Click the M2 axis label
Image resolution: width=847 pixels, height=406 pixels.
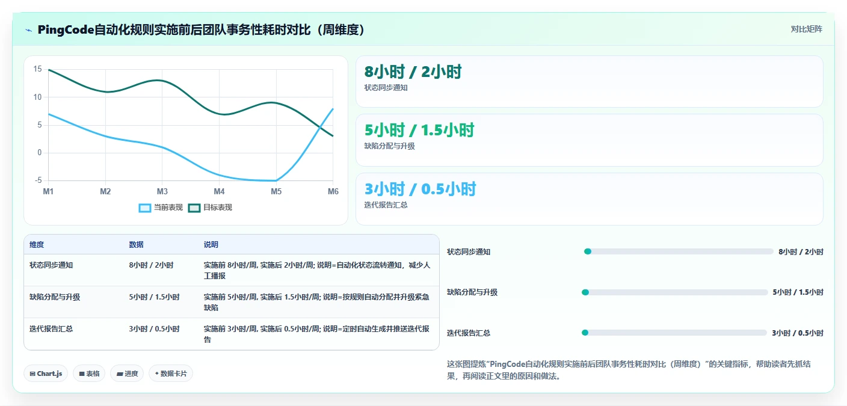[x=105, y=191]
